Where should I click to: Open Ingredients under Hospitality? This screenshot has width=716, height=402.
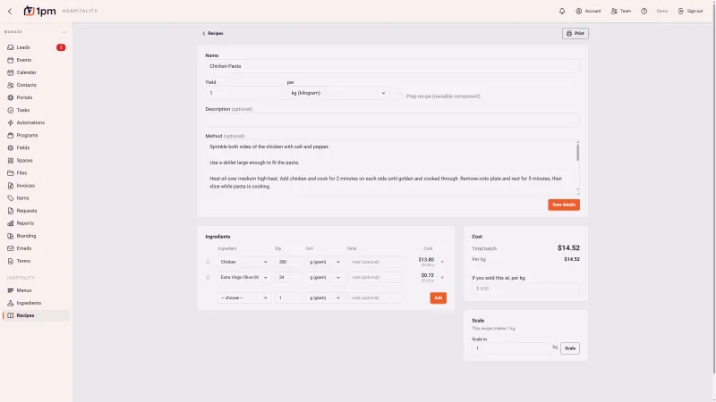(x=36, y=303)
